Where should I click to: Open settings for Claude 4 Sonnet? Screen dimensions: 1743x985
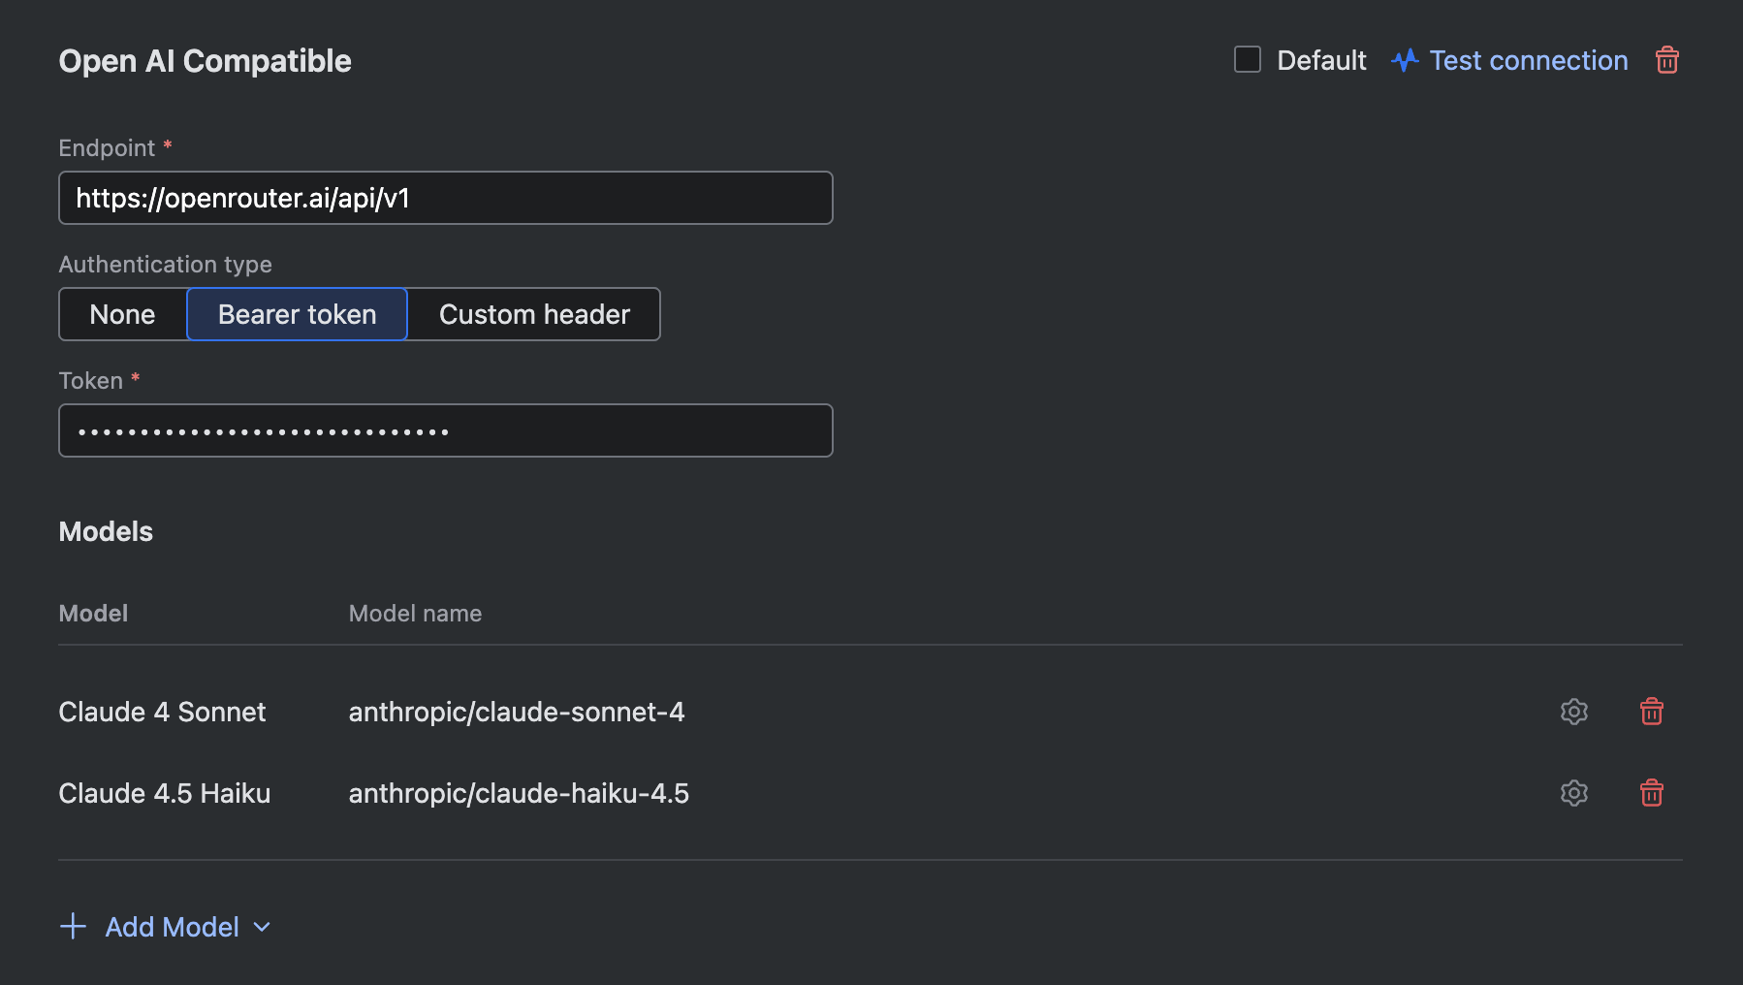tap(1574, 712)
